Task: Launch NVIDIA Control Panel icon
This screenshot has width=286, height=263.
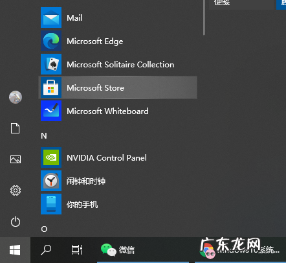Action: (51, 157)
